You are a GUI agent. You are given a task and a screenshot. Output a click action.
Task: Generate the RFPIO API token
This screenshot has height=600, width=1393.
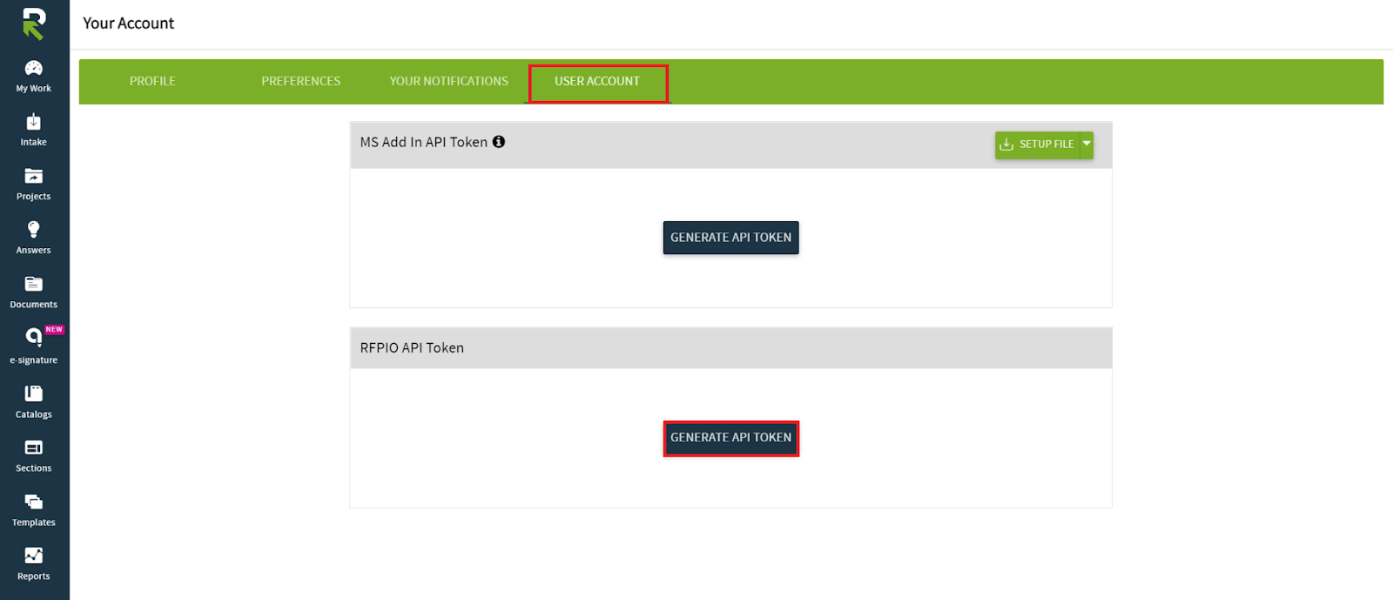tap(731, 438)
